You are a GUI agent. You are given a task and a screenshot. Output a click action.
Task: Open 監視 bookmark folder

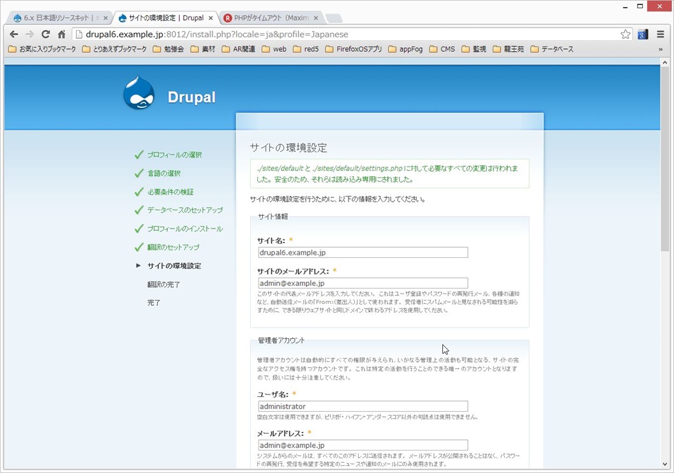coord(474,49)
